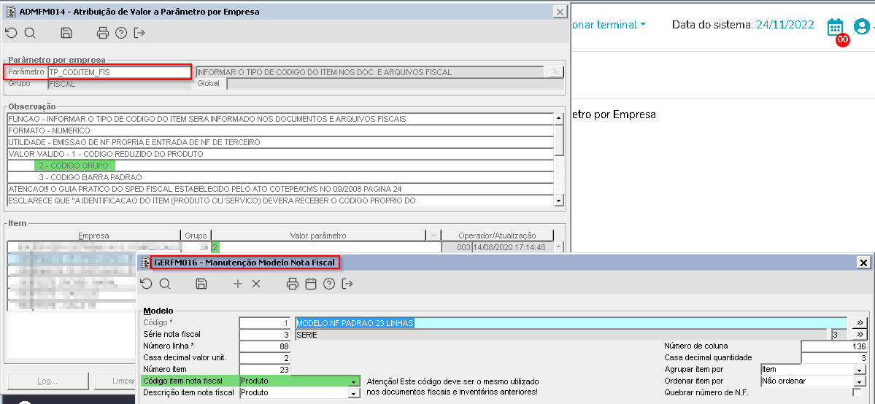Open the lookup button beside parameter description
Screen dimensions: 875x404
click(556, 71)
